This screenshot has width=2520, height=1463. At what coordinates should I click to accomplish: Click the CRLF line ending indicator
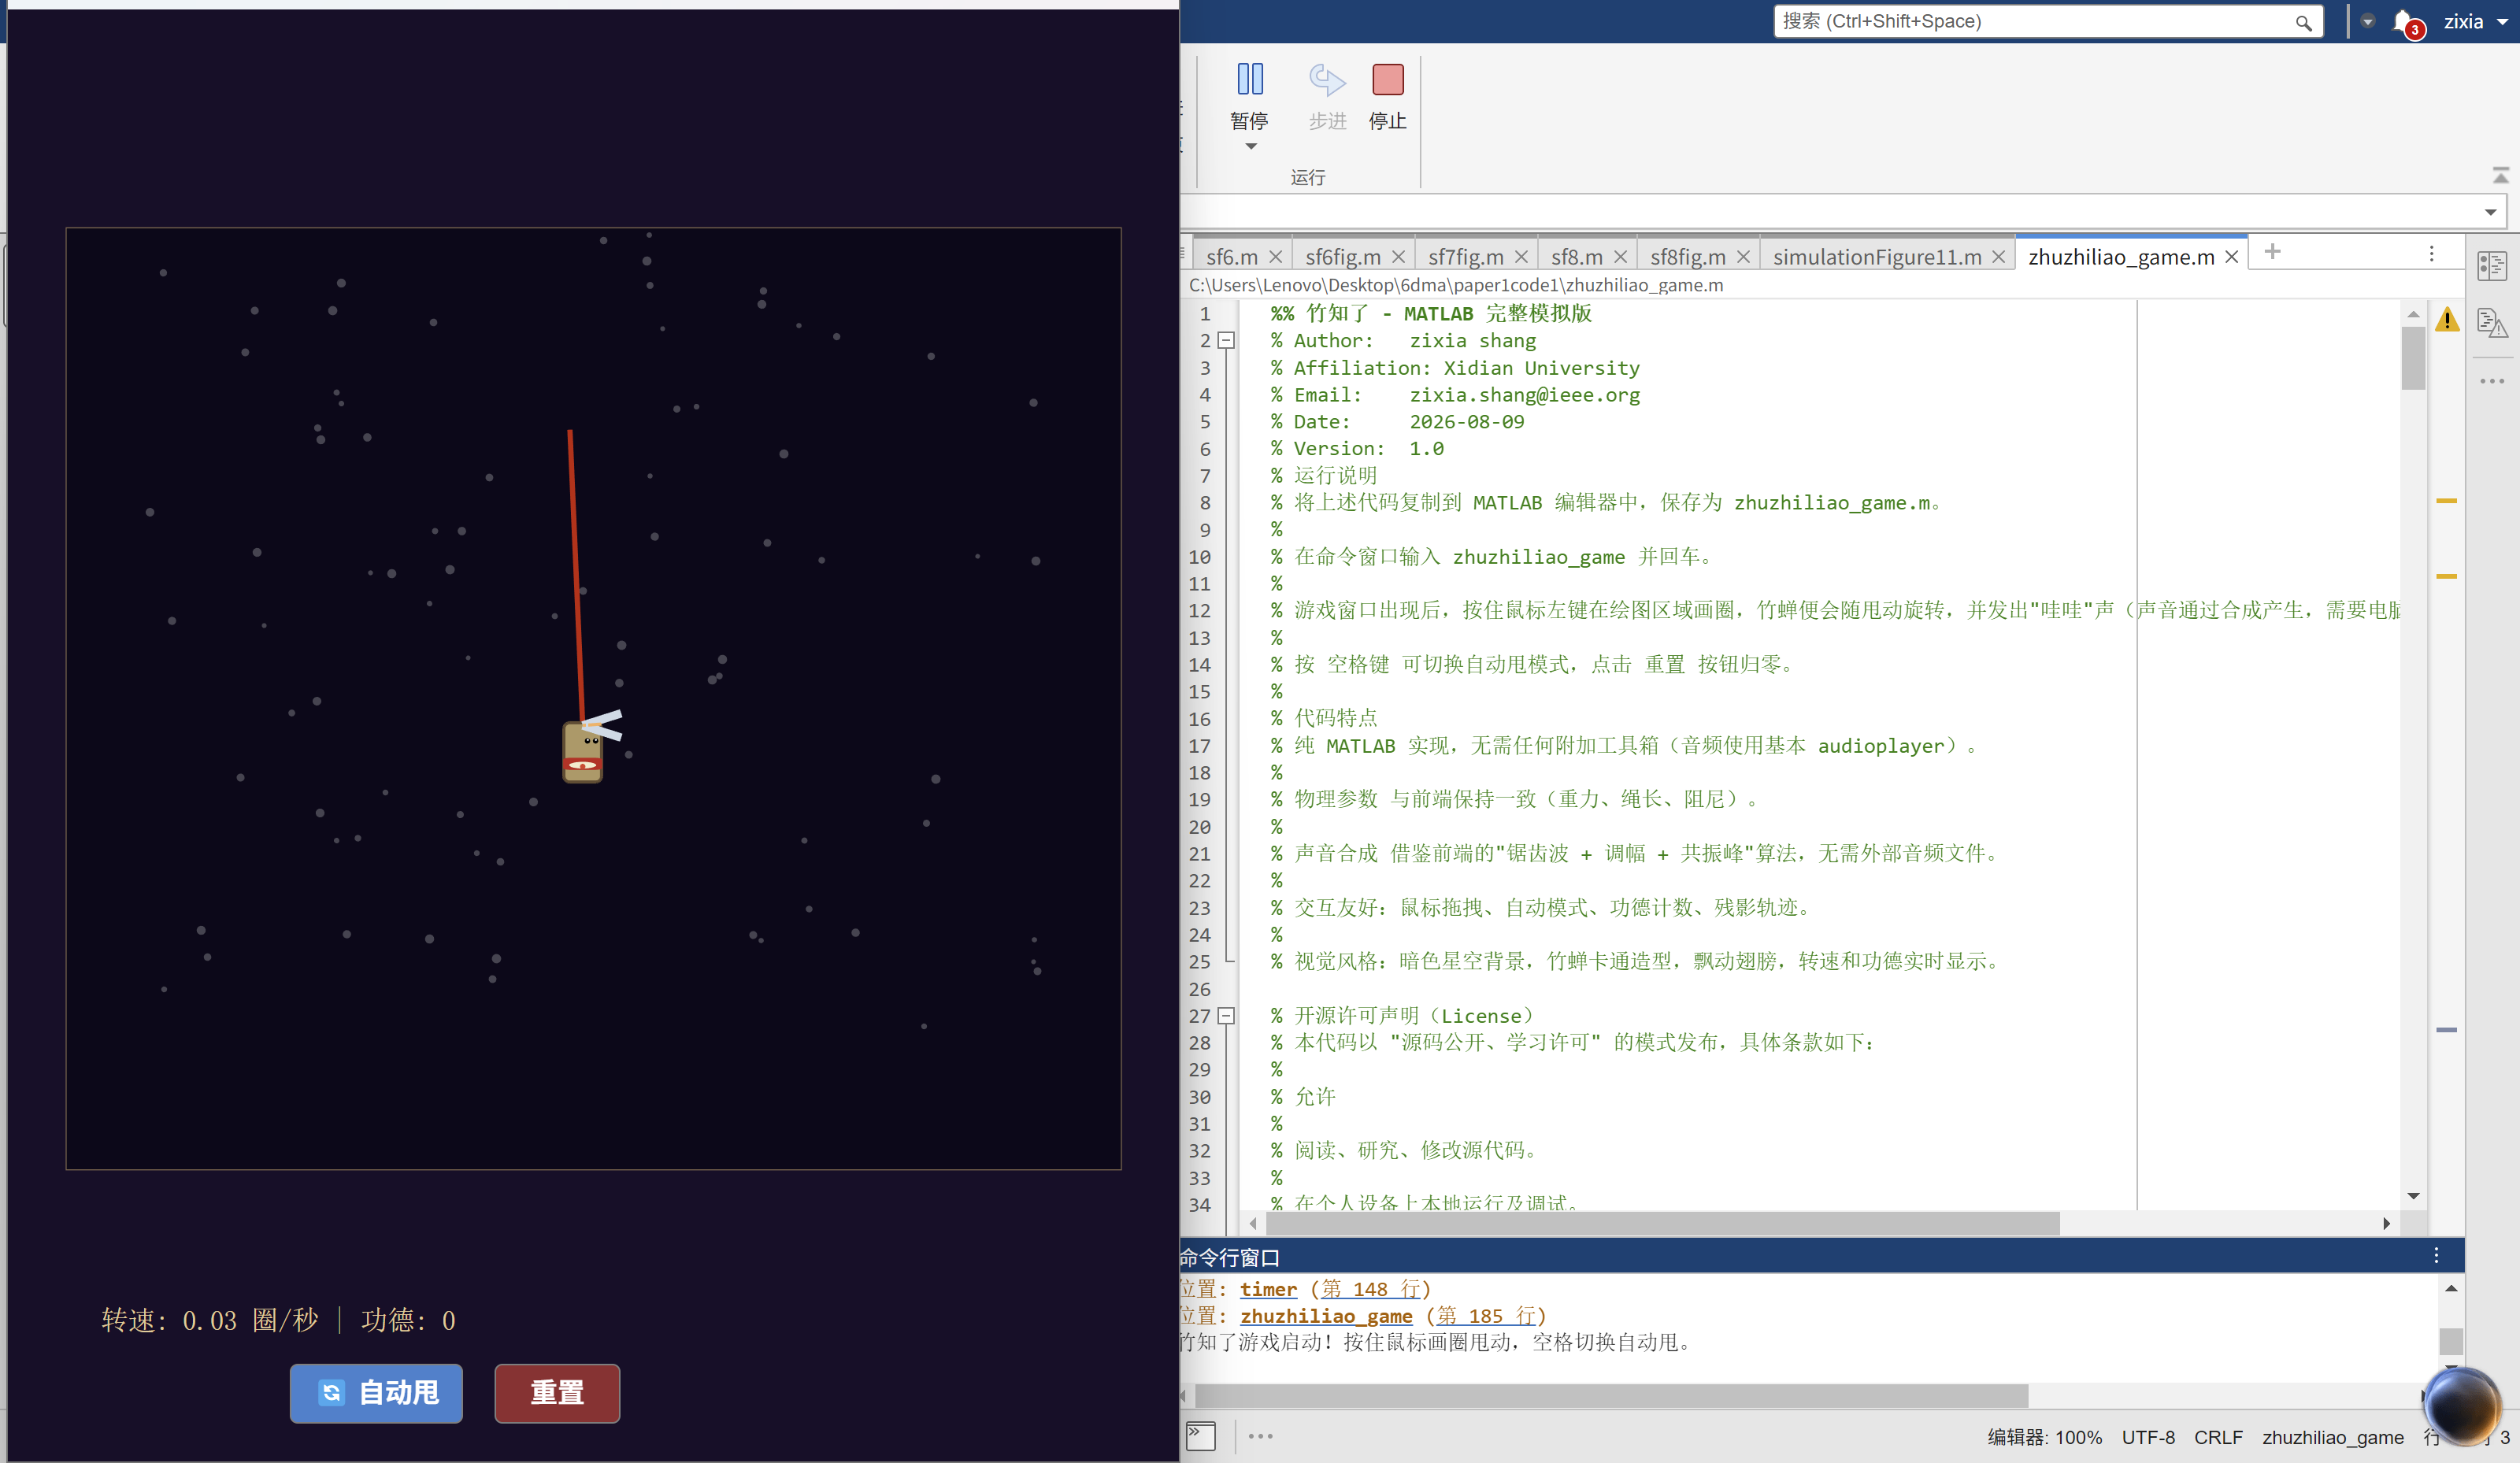[2218, 1437]
